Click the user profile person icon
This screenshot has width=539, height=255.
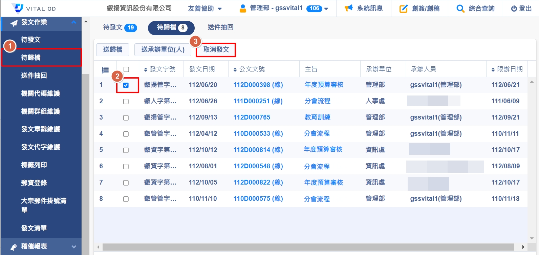(243, 8)
